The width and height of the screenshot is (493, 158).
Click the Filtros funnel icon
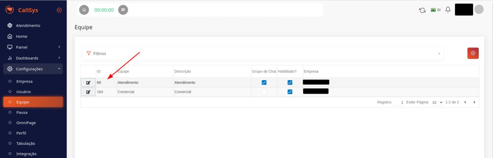click(89, 54)
